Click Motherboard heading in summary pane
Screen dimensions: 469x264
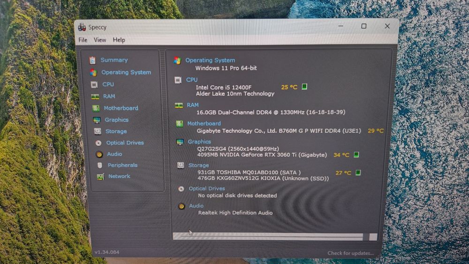[204, 123]
